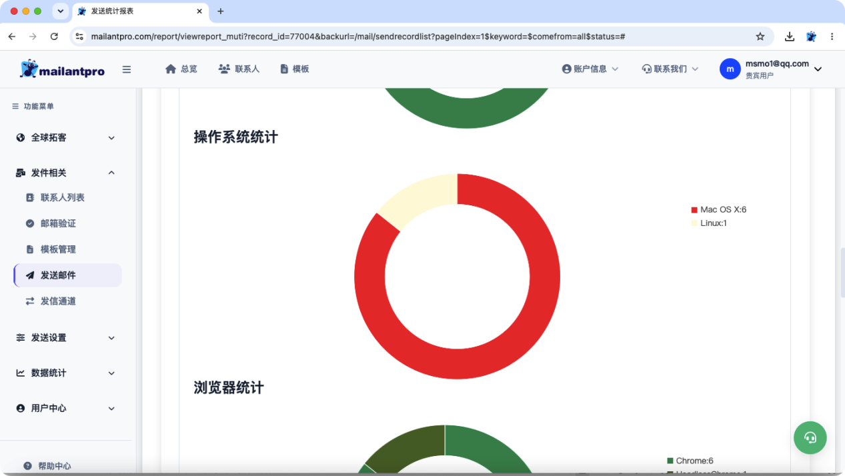Go back to previous page
This screenshot has height=476, width=845.
pos(12,37)
